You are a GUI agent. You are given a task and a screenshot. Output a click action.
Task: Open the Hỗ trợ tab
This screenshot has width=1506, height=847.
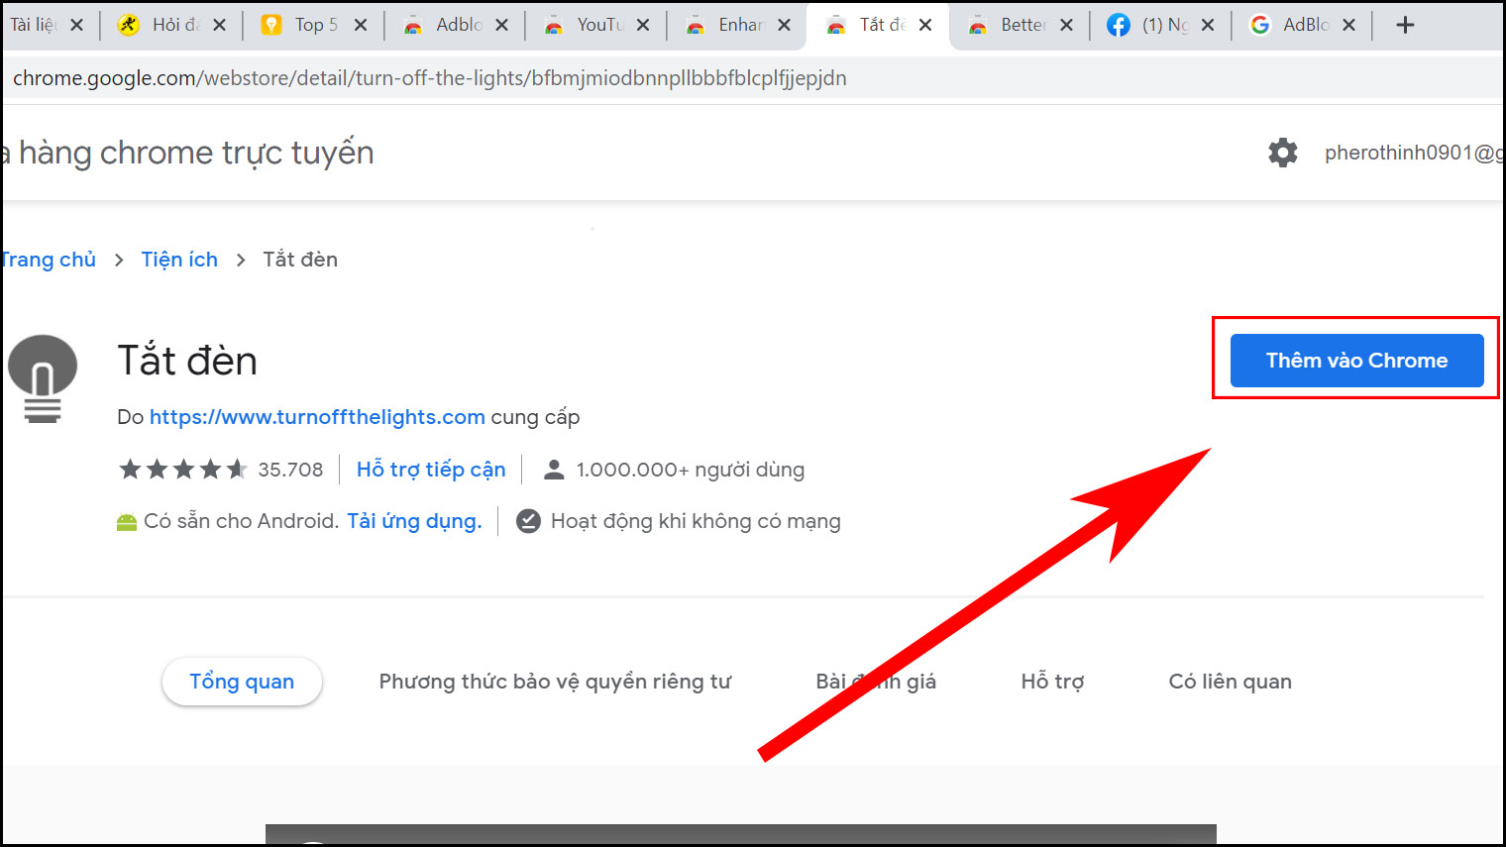tap(1052, 682)
